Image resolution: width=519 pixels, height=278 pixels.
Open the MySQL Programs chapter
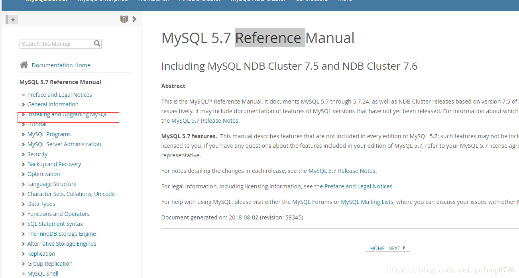pyautogui.click(x=49, y=134)
